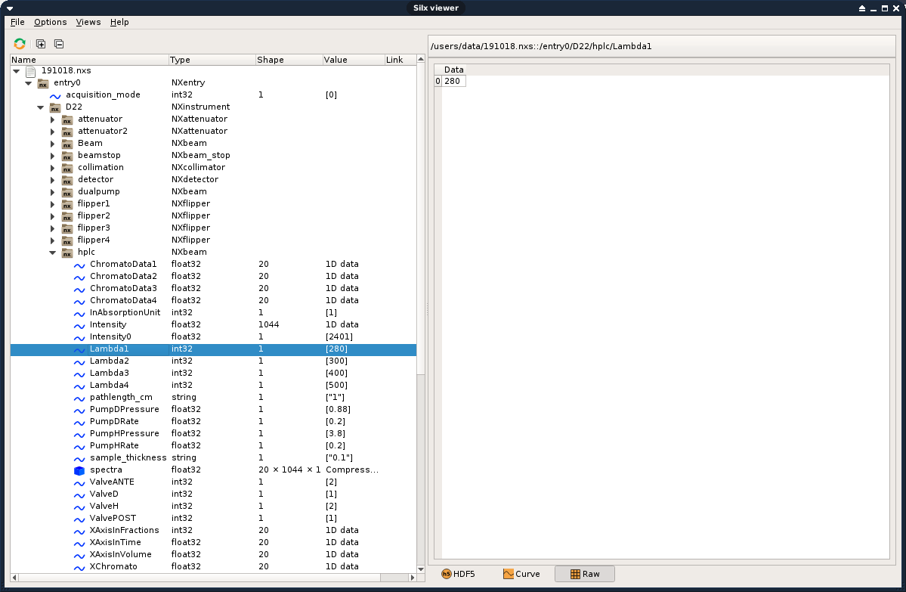Image resolution: width=906 pixels, height=592 pixels.
Task: Switch to the Raw view mode
Action: click(584, 574)
